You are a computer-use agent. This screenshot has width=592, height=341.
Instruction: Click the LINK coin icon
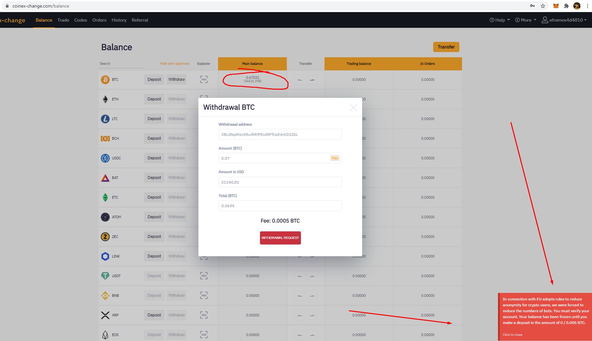[x=105, y=256]
